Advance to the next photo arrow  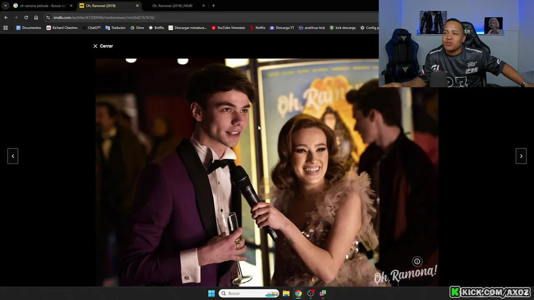click(521, 156)
